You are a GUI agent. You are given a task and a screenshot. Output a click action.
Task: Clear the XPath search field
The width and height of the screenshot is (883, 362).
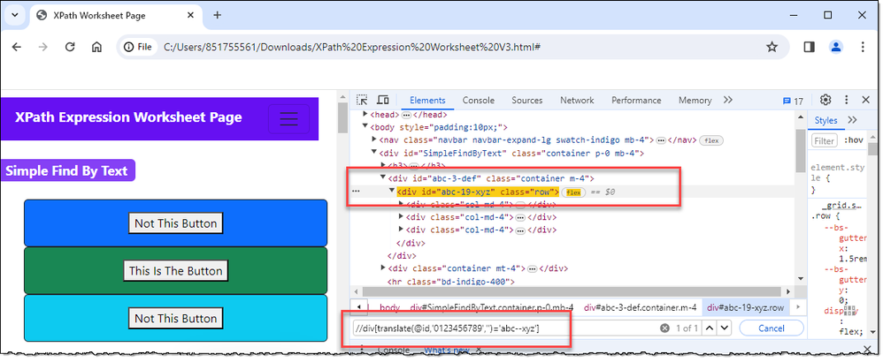tap(664, 328)
